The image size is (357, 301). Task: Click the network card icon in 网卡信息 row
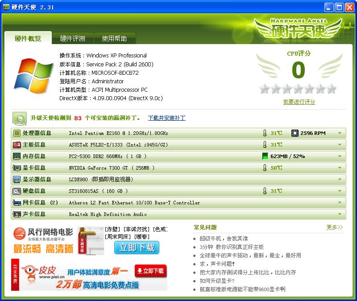tap(17, 203)
